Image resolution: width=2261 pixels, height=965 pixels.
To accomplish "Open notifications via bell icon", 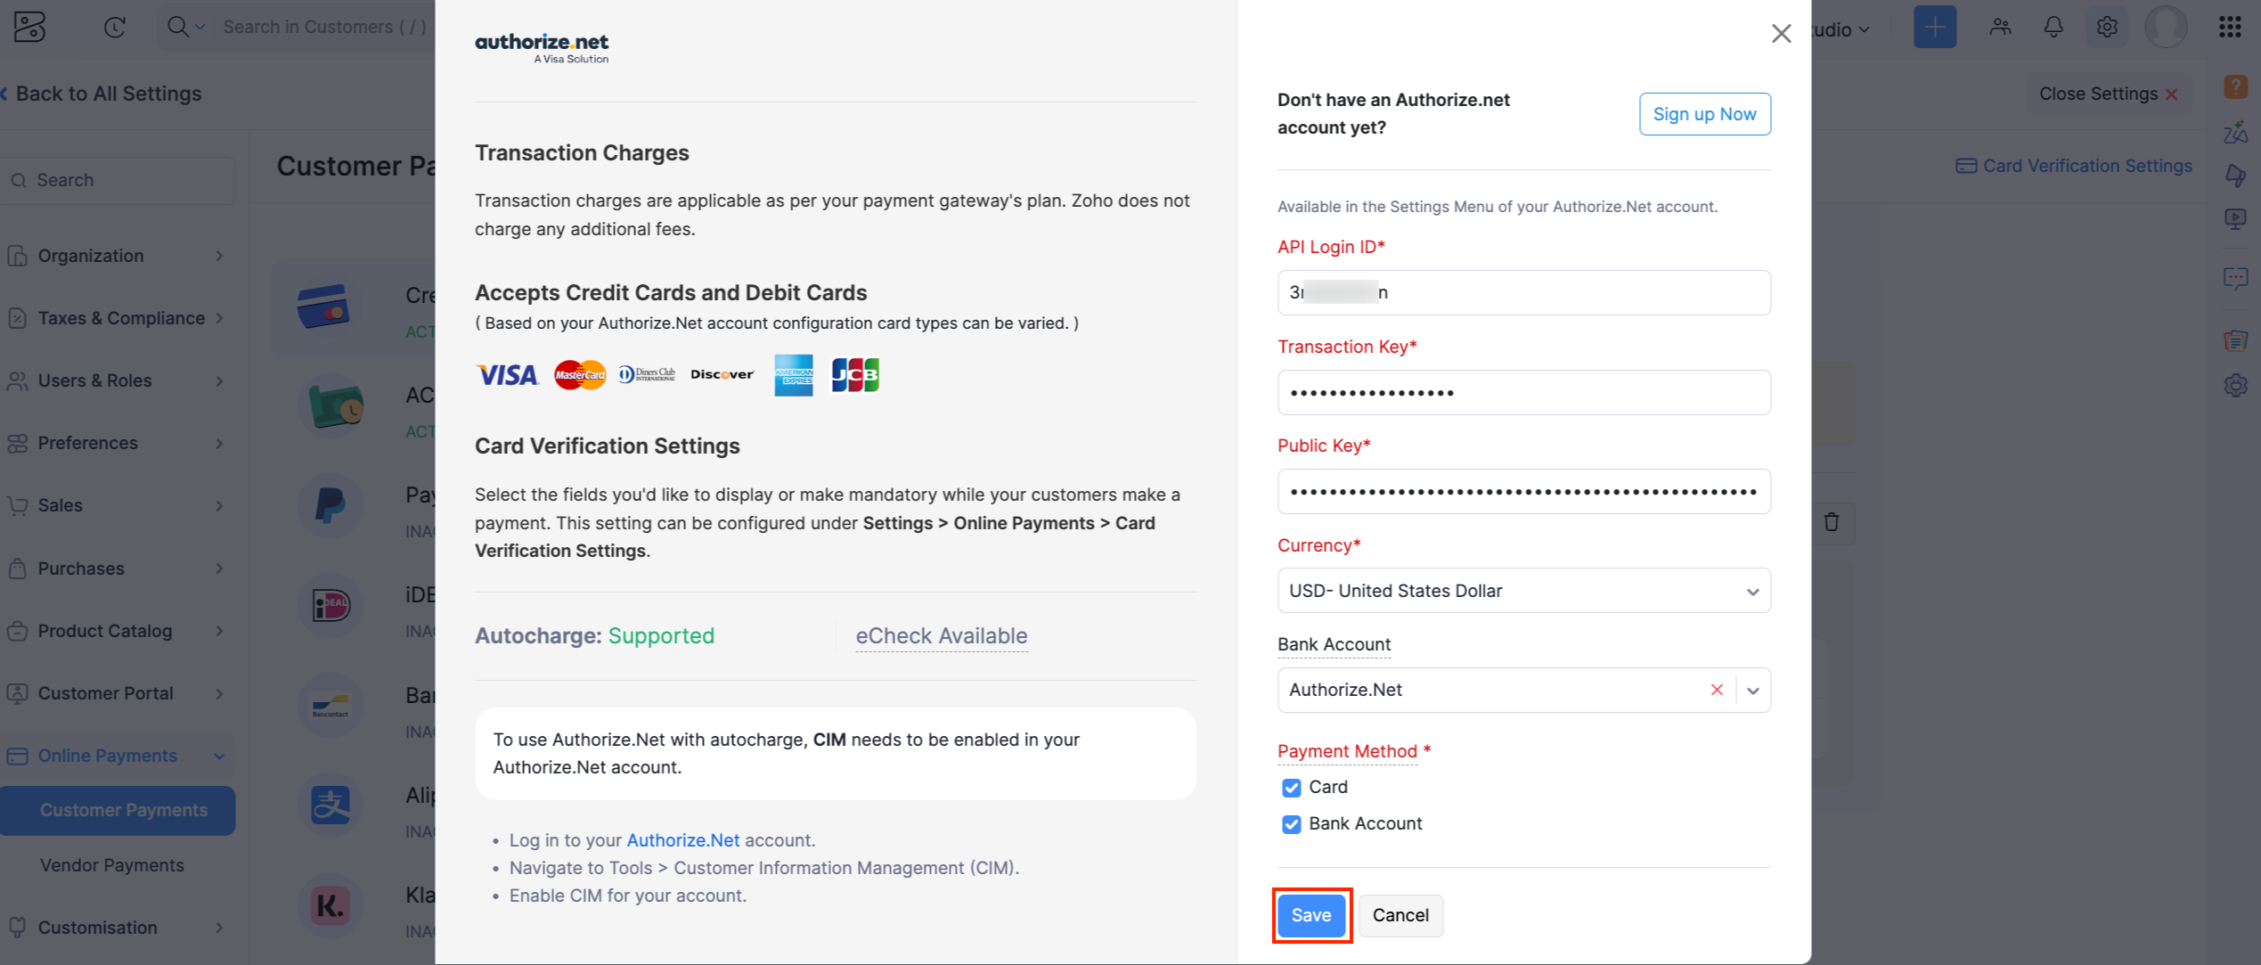I will [x=2053, y=27].
